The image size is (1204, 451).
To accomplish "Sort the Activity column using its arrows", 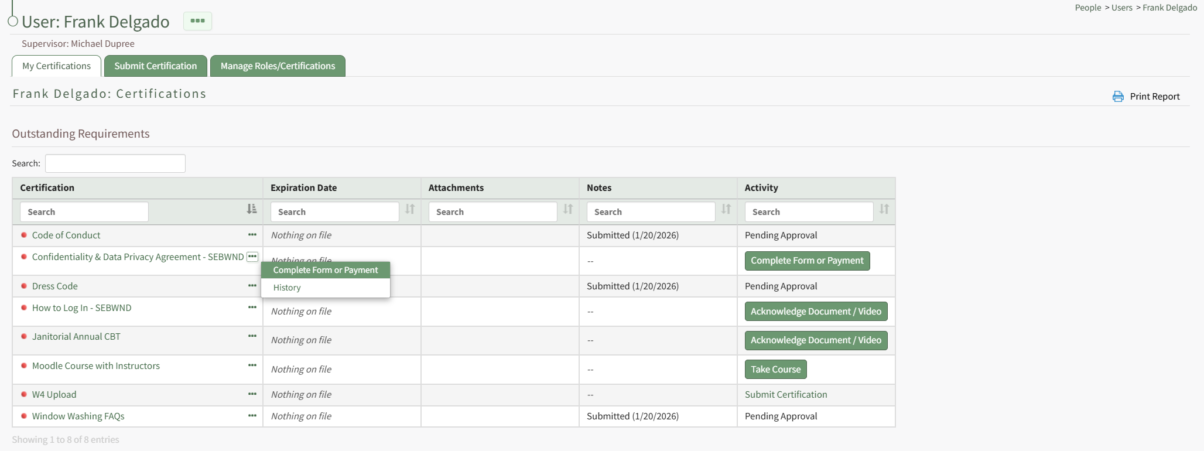I will pyautogui.click(x=884, y=209).
